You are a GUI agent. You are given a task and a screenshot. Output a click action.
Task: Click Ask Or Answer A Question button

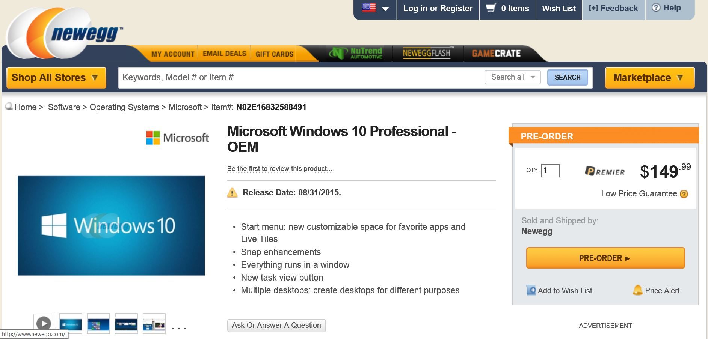[276, 325]
